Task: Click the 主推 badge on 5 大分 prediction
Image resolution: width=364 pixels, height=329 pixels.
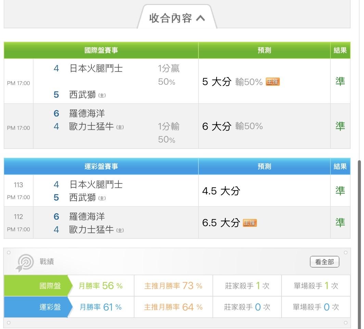Action: [x=273, y=82]
